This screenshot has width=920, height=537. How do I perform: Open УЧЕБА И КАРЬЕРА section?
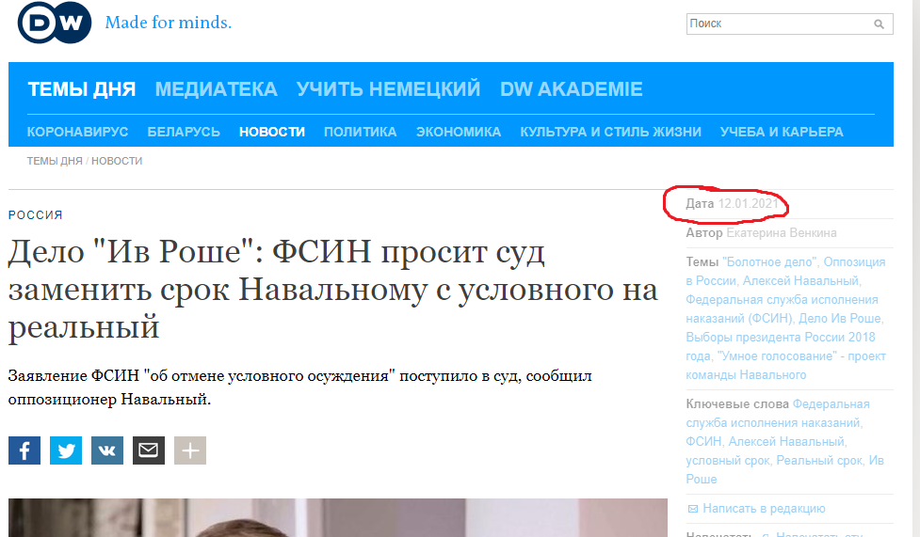(782, 132)
